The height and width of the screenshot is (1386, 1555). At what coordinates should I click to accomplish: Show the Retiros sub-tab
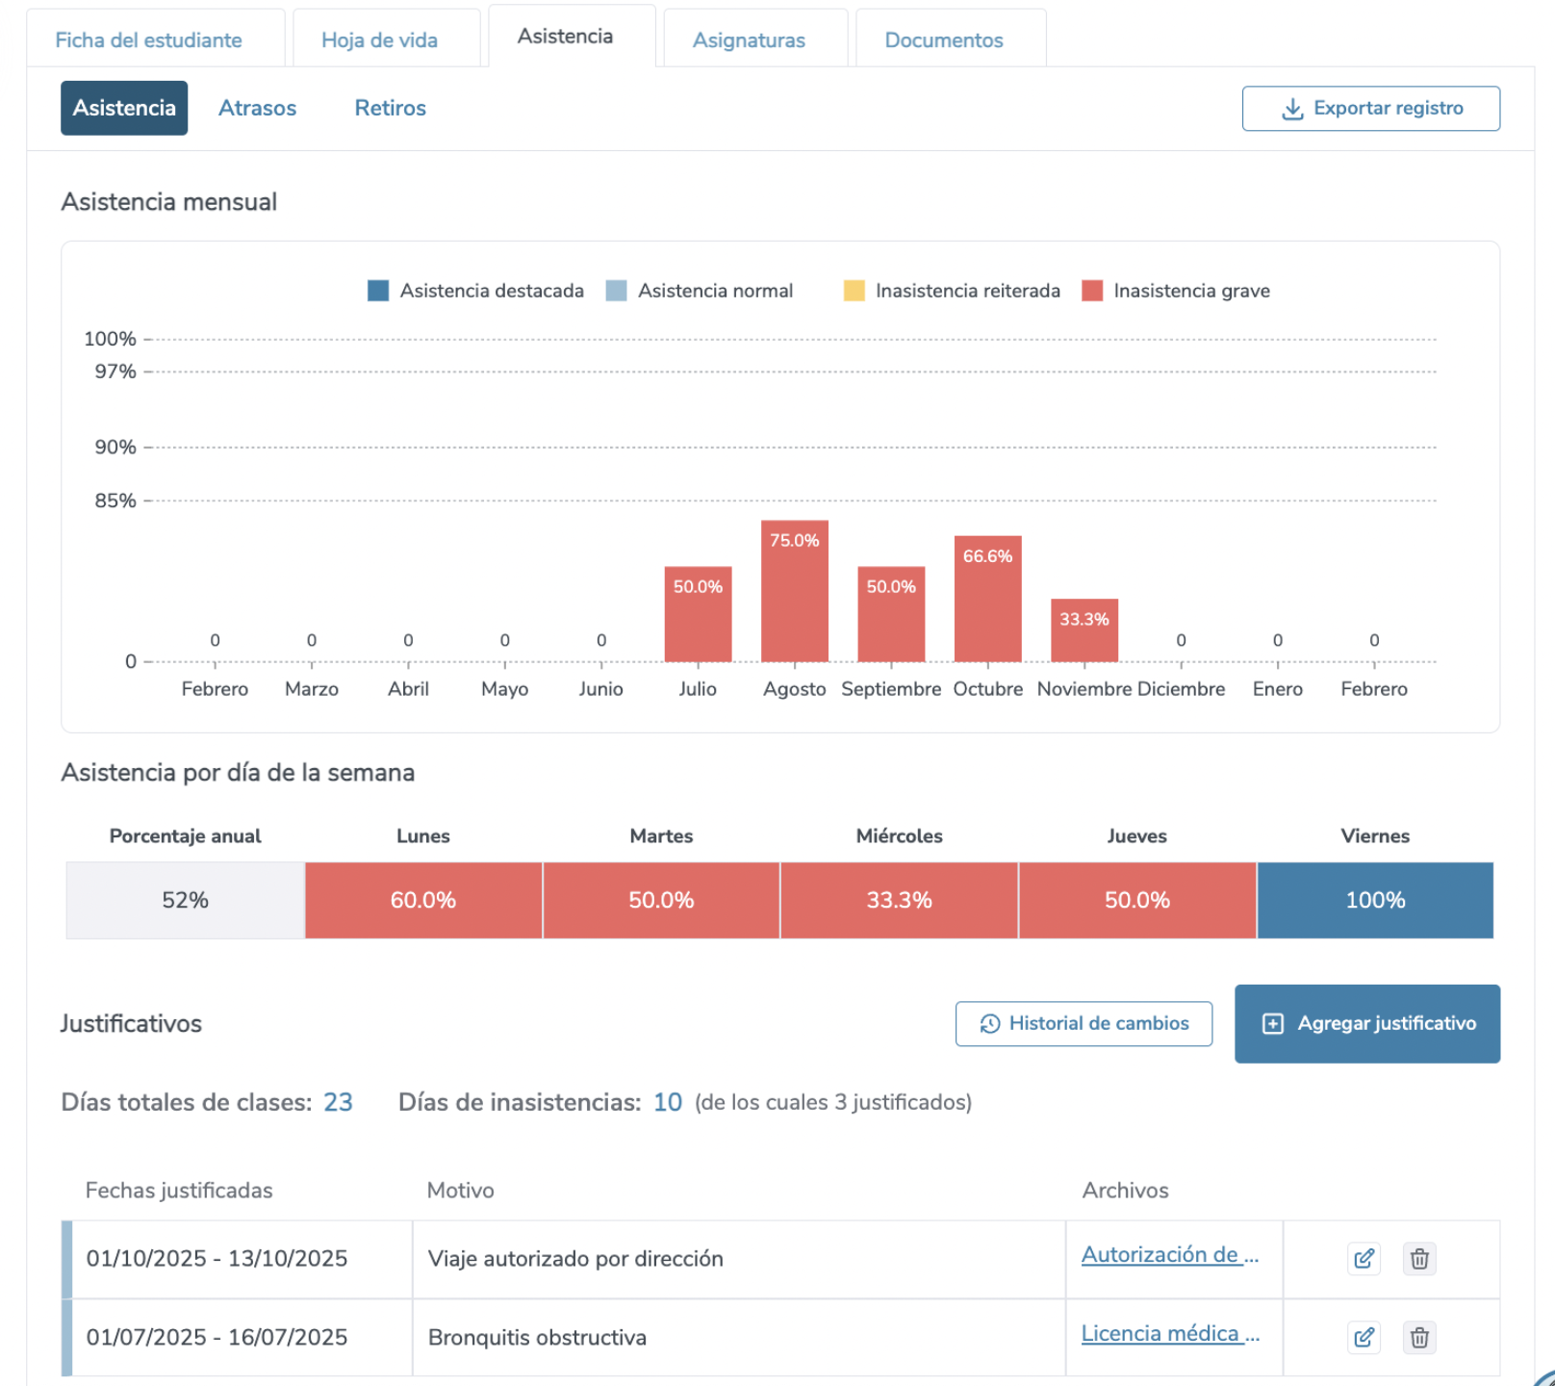[390, 108]
